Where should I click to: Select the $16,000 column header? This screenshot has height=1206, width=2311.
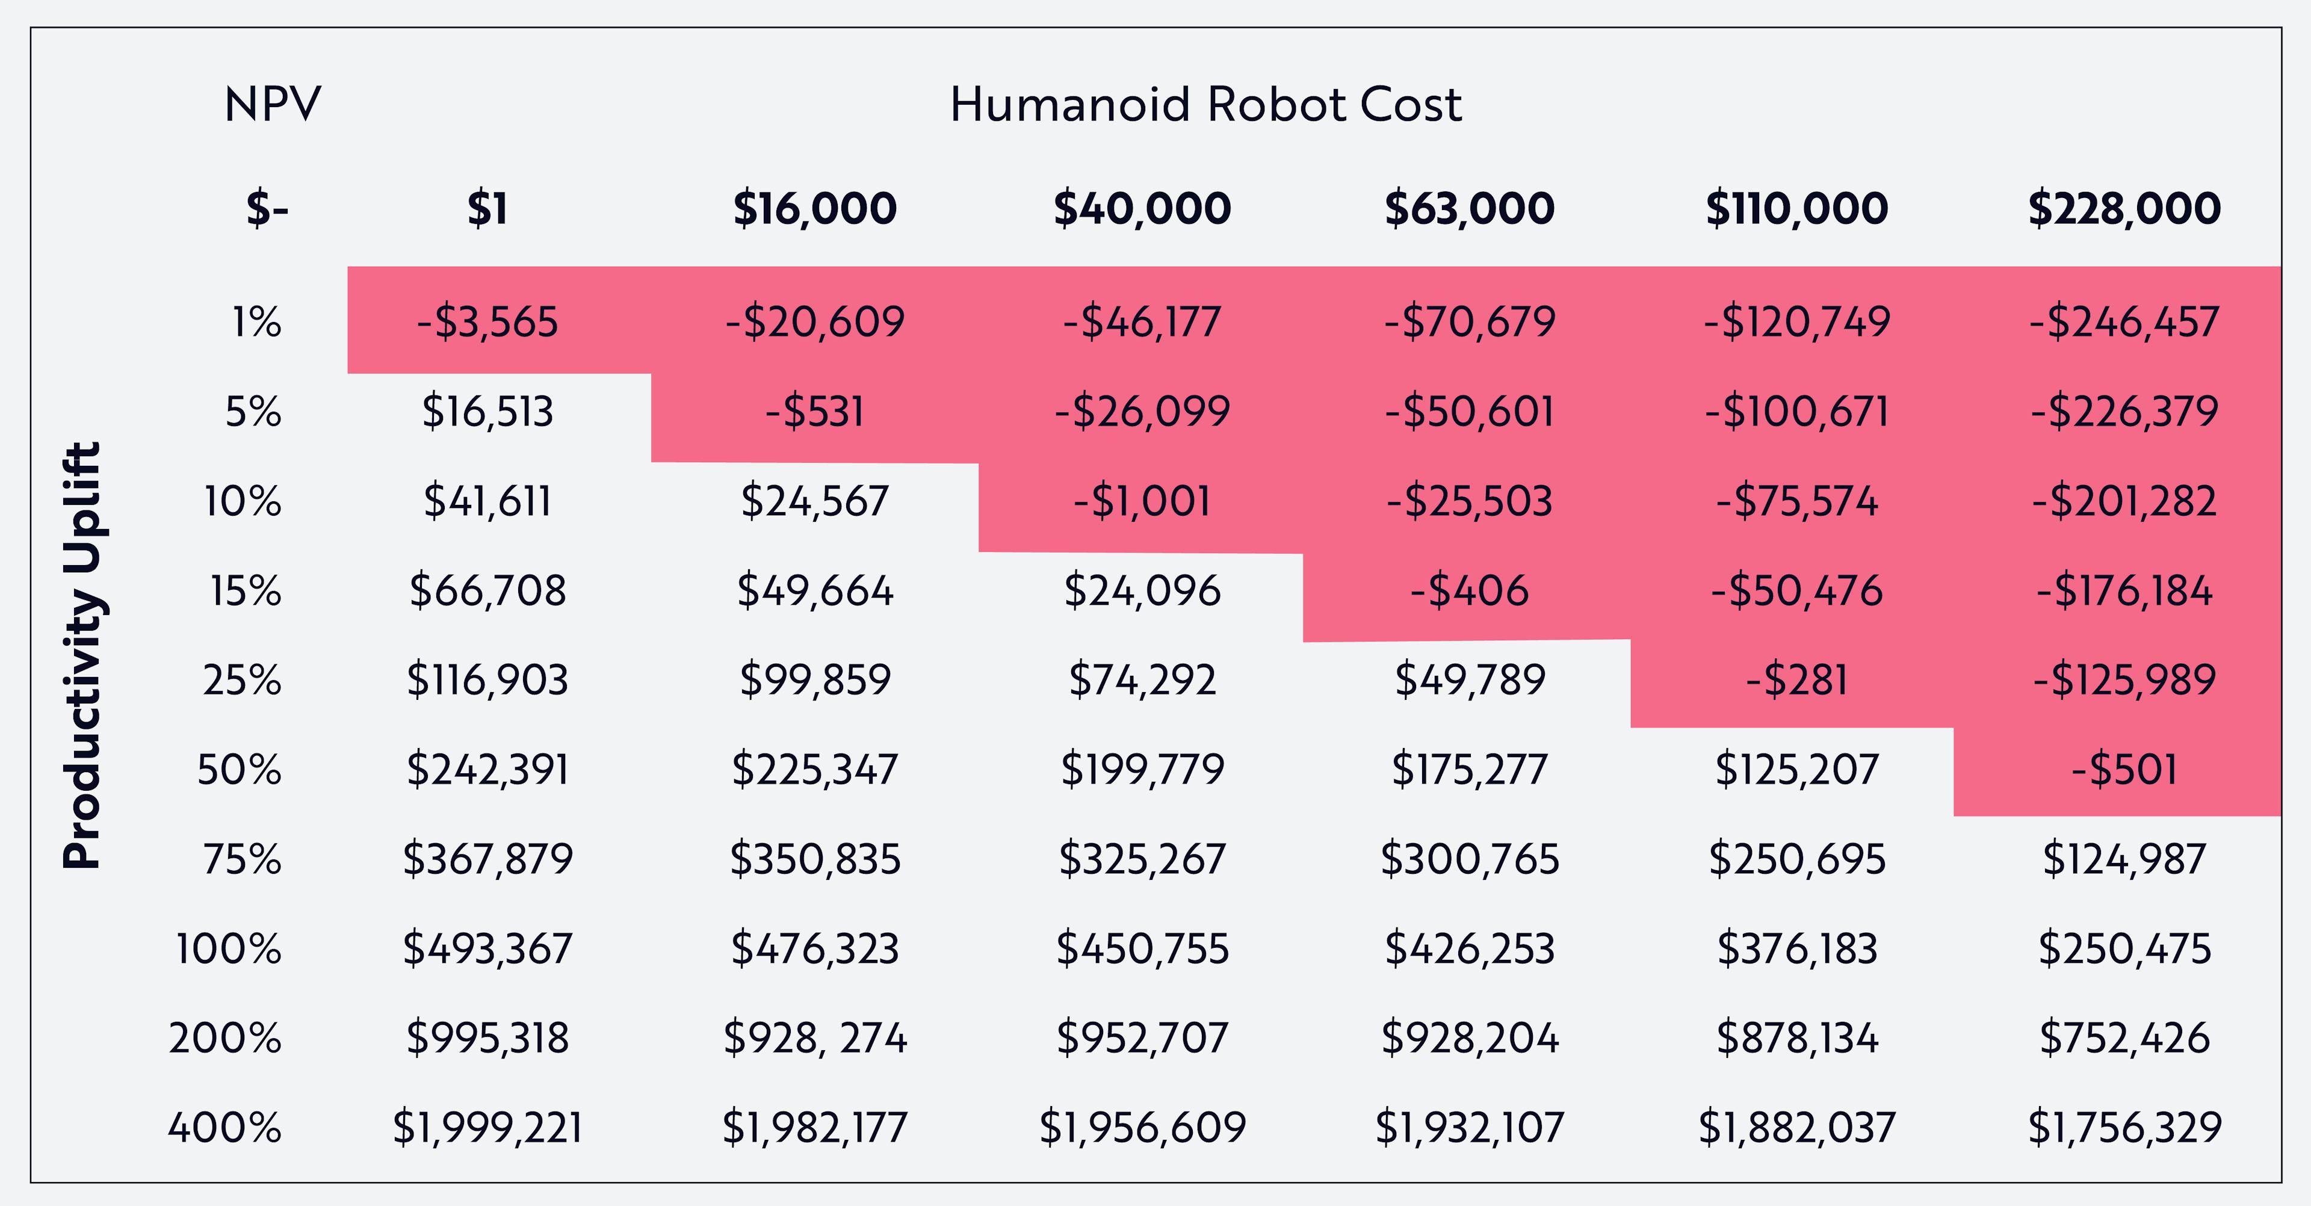tap(815, 208)
